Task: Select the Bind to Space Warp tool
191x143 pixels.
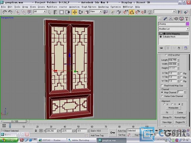Action: tap(29, 12)
